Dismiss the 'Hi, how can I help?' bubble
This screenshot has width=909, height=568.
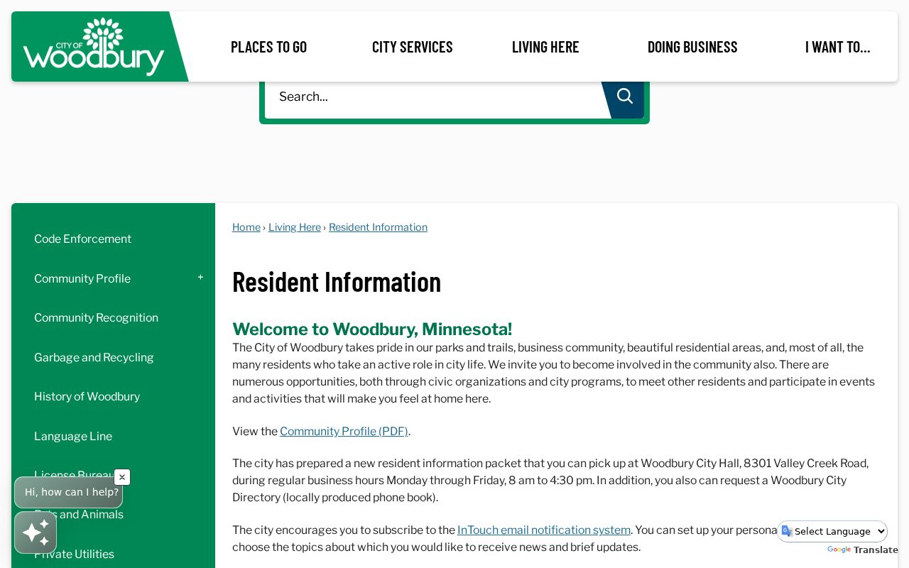pyautogui.click(x=122, y=477)
